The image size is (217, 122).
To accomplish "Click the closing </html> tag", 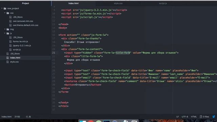I will tap(63, 106).
